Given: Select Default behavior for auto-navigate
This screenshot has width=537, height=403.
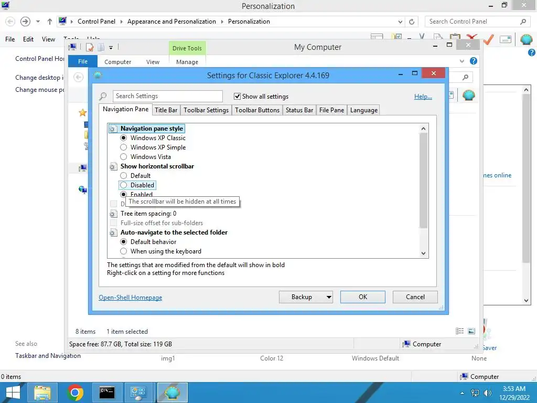Looking at the screenshot, I should tap(124, 241).
